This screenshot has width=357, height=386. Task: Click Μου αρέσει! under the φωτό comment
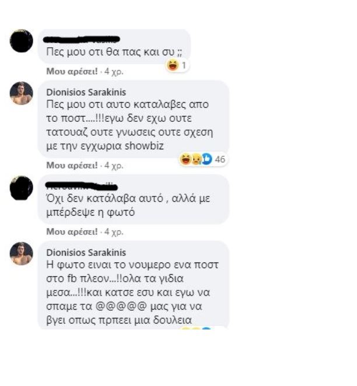coord(72,231)
